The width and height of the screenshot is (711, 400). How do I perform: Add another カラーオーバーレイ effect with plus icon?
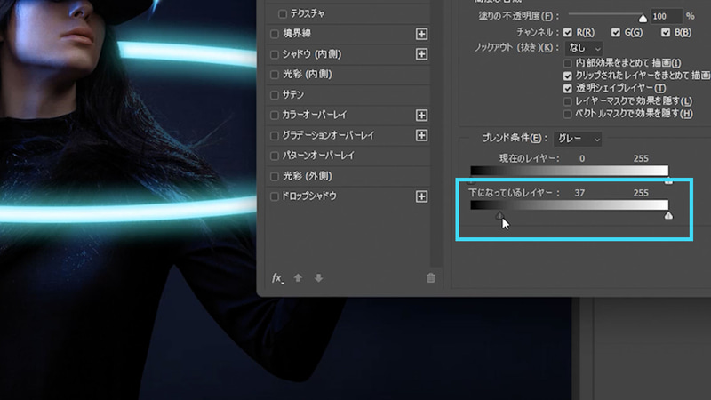(x=421, y=116)
